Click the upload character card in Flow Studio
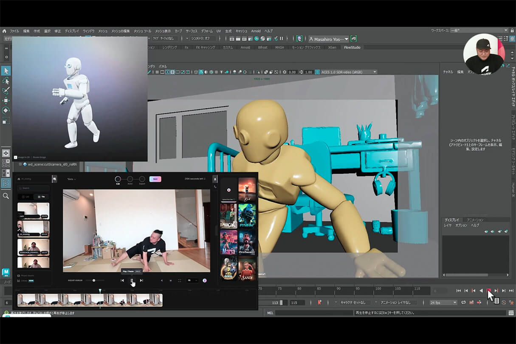Screen dimensions: 516x344 (228, 189)
